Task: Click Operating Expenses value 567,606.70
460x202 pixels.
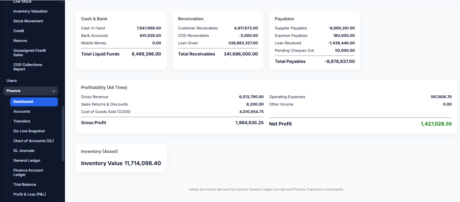Action: point(441,97)
